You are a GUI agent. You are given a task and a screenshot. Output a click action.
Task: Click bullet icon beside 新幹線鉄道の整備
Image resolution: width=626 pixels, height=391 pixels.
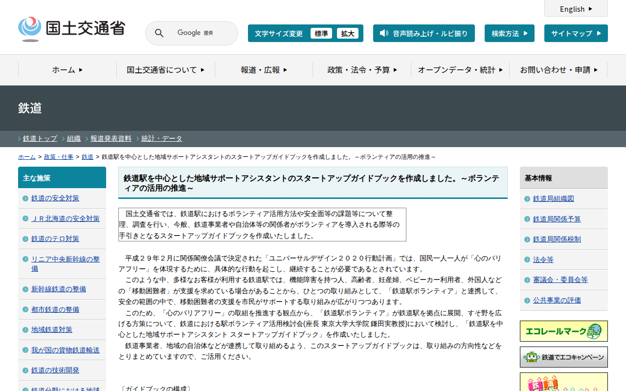click(x=25, y=289)
